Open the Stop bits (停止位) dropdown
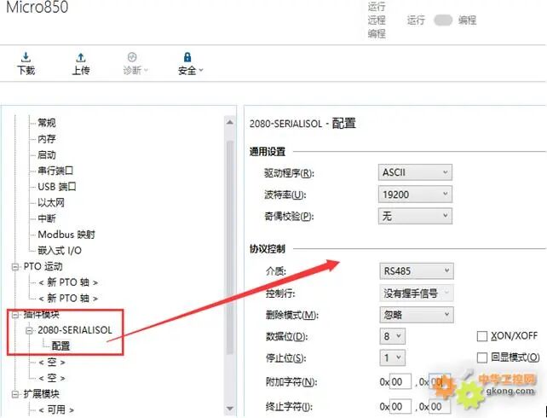 pyautogui.click(x=393, y=357)
